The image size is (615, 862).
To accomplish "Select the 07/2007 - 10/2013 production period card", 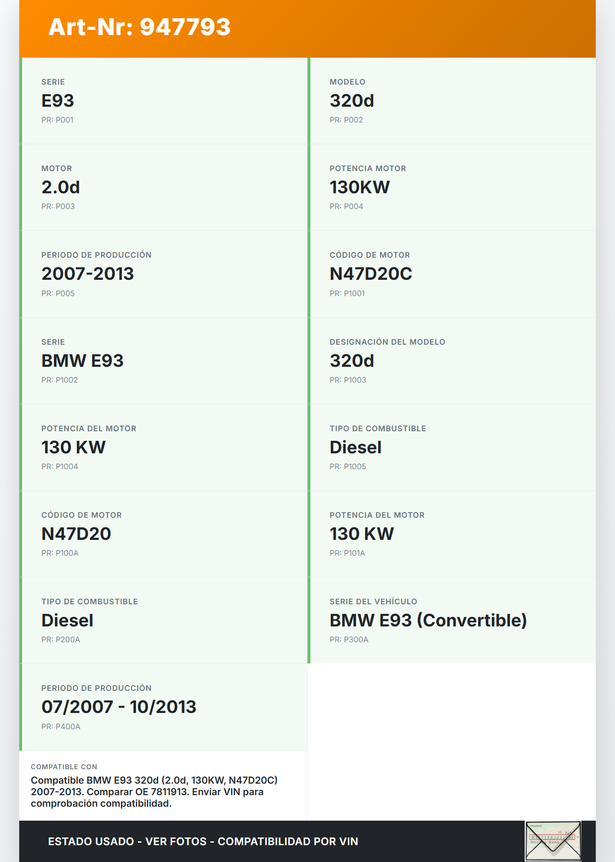I will [163, 707].
